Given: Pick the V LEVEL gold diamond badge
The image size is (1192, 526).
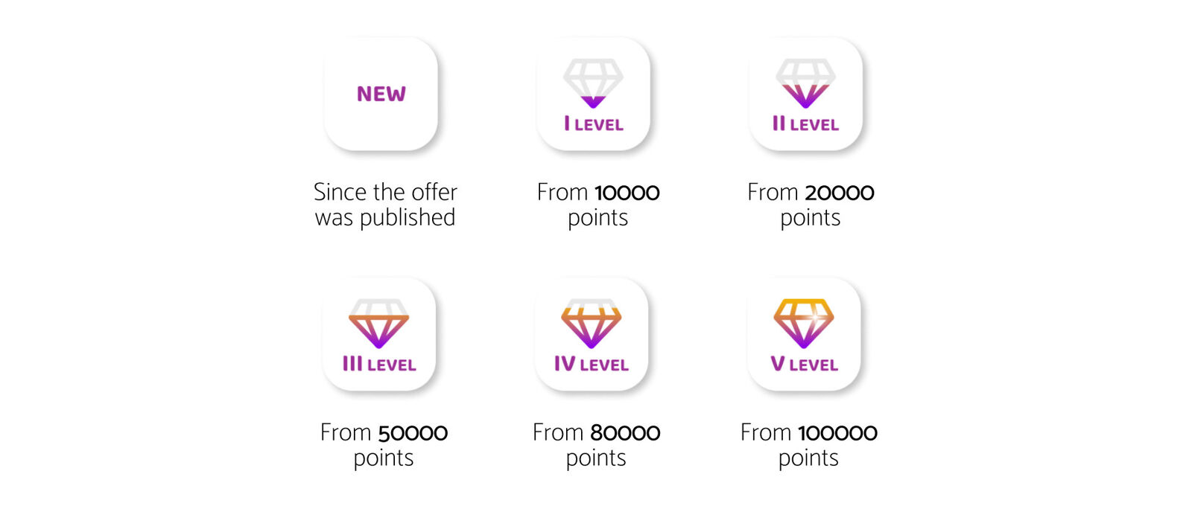Looking at the screenshot, I should click(804, 334).
